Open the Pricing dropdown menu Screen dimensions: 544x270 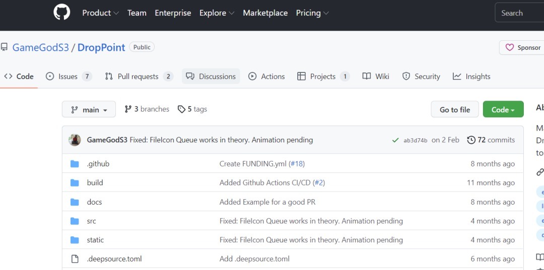(312, 13)
